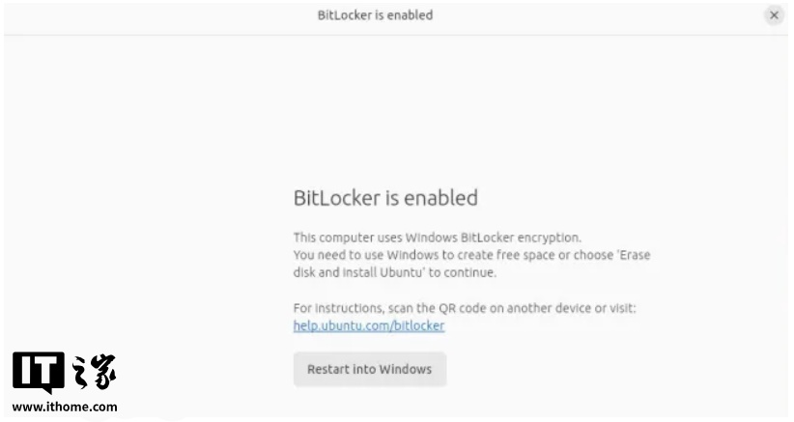Click the Restart into Windows button
The width and height of the screenshot is (794, 422).
click(370, 370)
